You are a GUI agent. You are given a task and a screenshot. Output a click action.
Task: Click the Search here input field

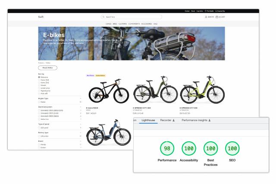(132, 17)
